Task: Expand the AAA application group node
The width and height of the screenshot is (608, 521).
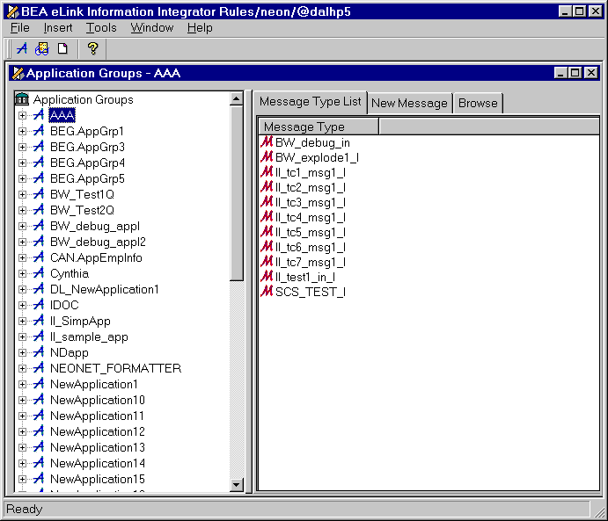Action: pyautogui.click(x=23, y=115)
